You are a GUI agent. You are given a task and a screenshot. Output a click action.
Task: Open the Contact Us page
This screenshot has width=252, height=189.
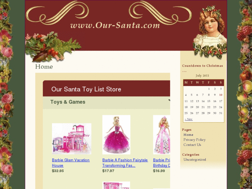[x=192, y=145]
